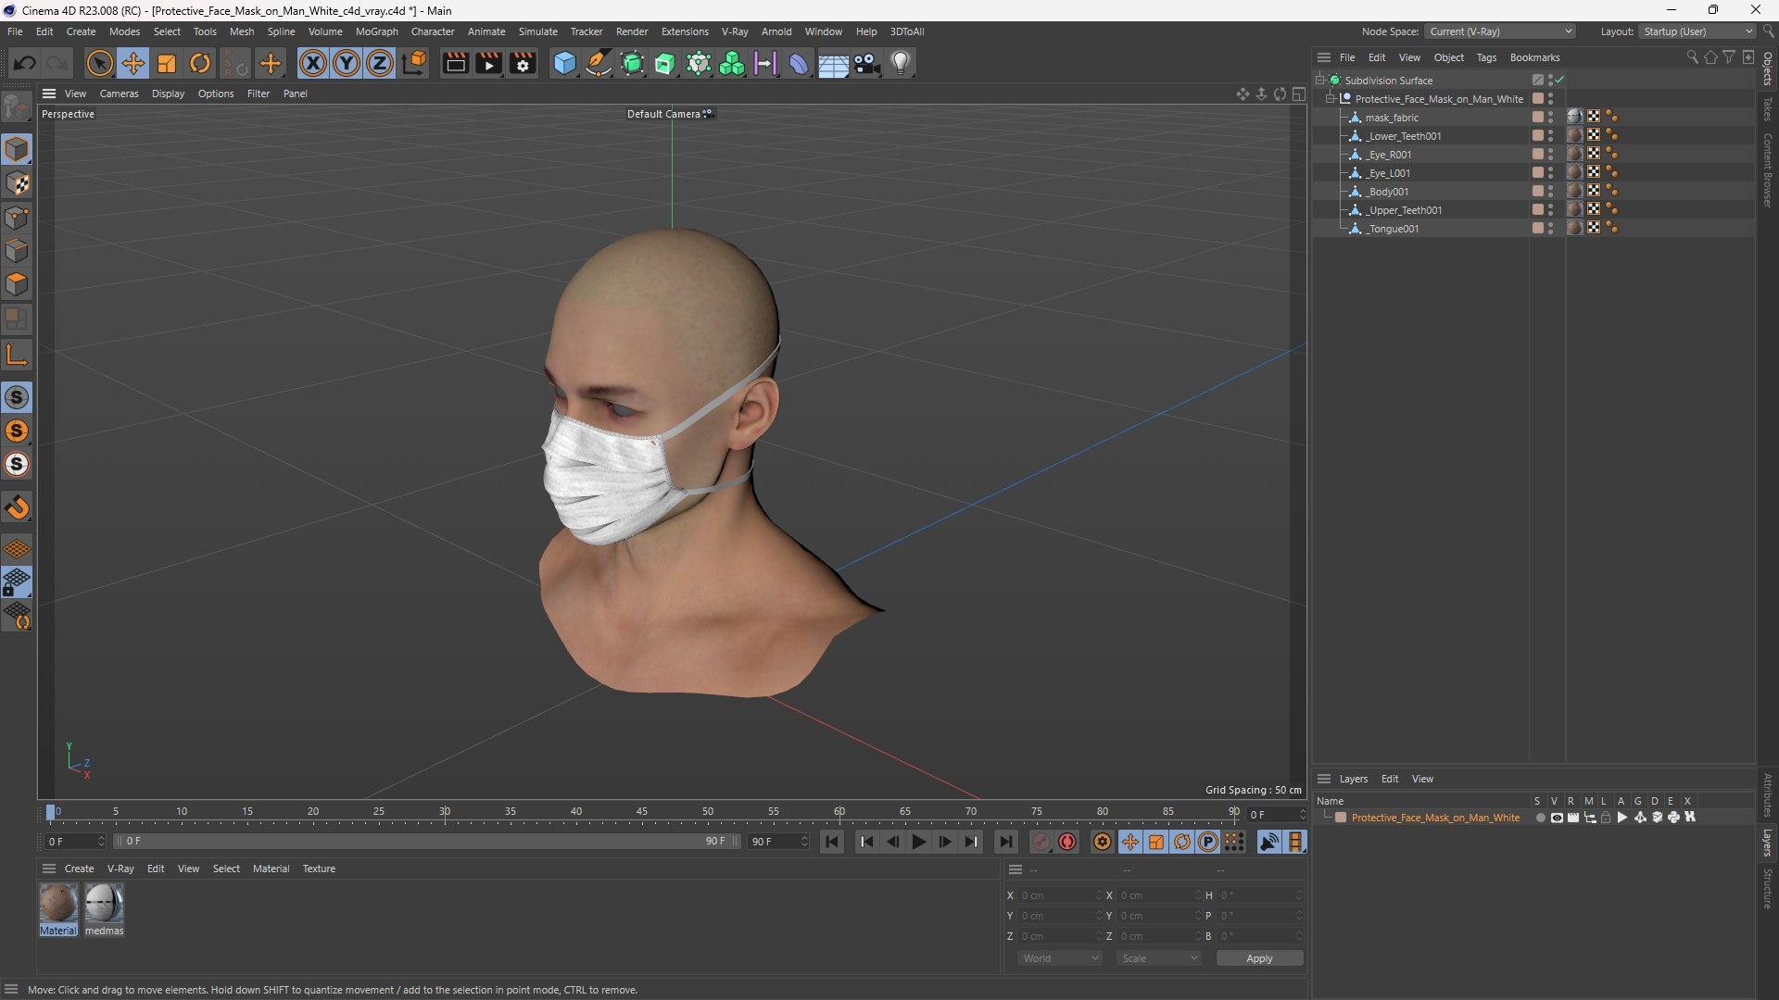Enable Polygons mode in left palette

17,284
